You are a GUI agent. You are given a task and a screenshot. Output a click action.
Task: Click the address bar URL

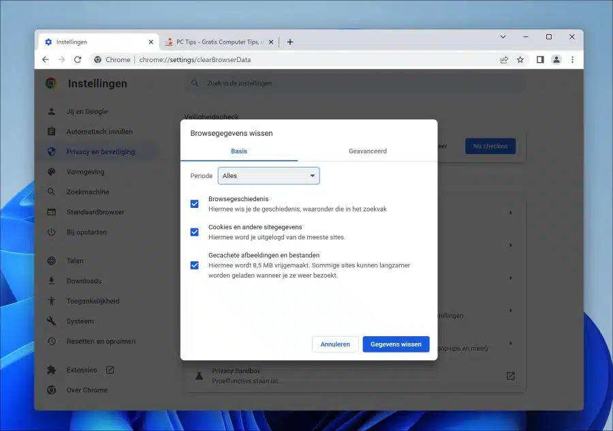(195, 59)
